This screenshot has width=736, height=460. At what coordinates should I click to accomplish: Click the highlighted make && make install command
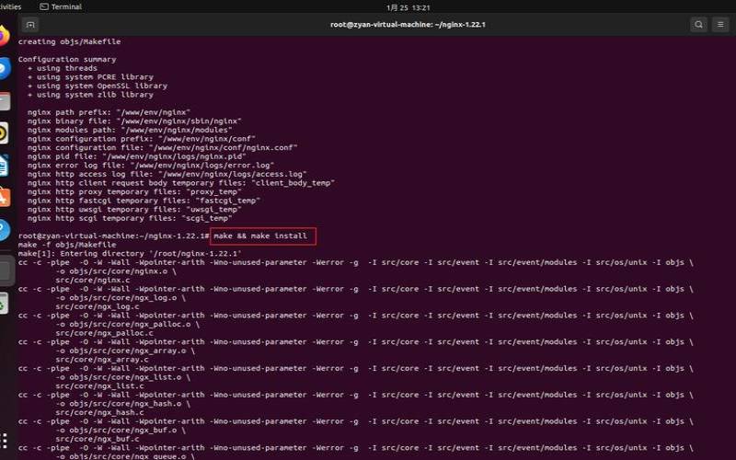(260, 236)
